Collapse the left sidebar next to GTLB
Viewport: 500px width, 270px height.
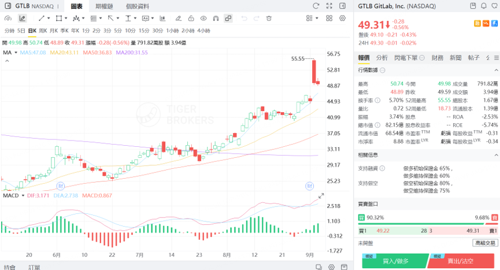[8, 6]
